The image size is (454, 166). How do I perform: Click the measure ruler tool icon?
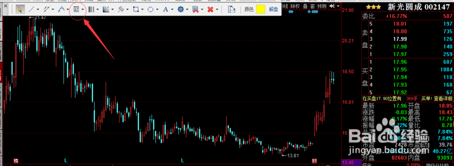click(x=232, y=9)
